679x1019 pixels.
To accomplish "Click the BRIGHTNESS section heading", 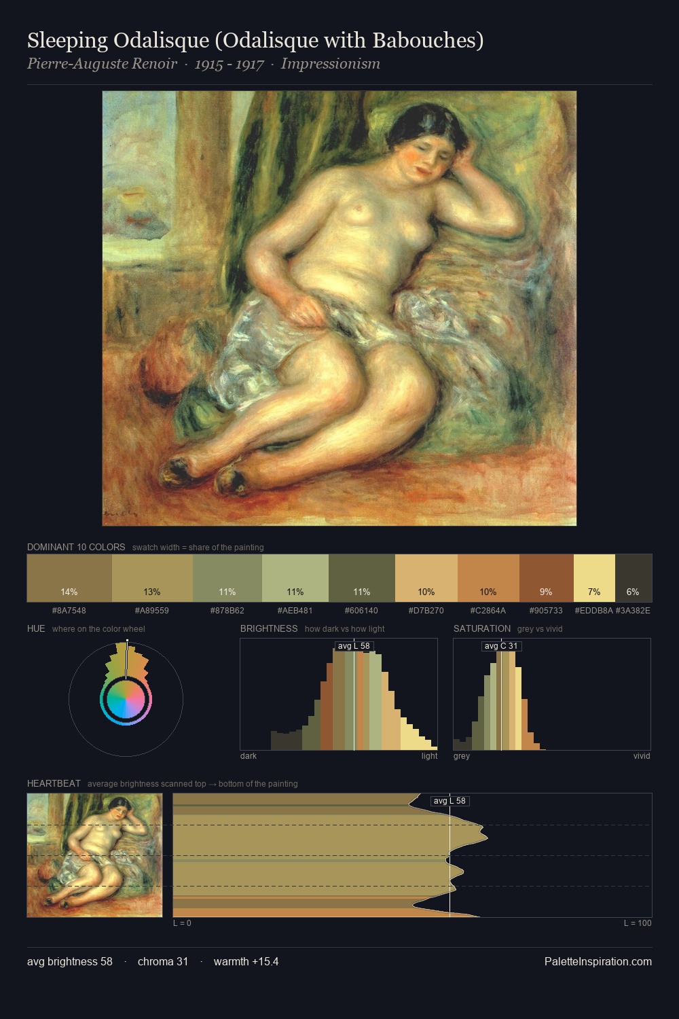I will pos(269,628).
